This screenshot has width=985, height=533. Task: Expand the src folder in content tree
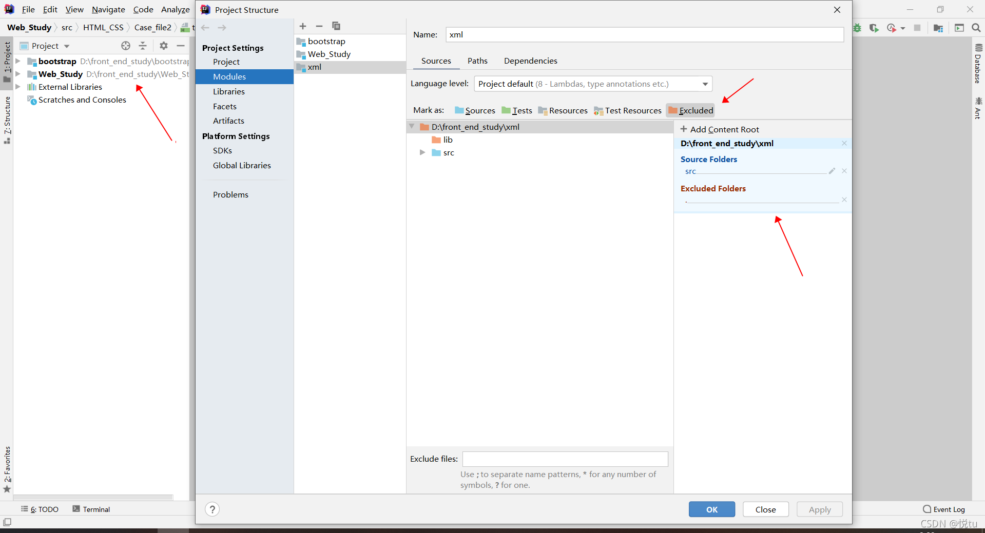422,152
